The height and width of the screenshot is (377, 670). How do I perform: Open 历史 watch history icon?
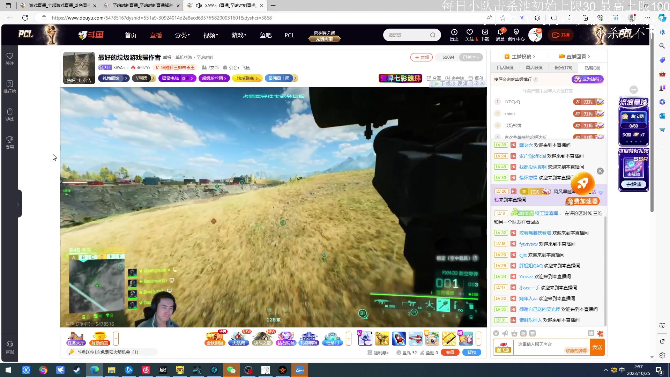(x=454, y=35)
